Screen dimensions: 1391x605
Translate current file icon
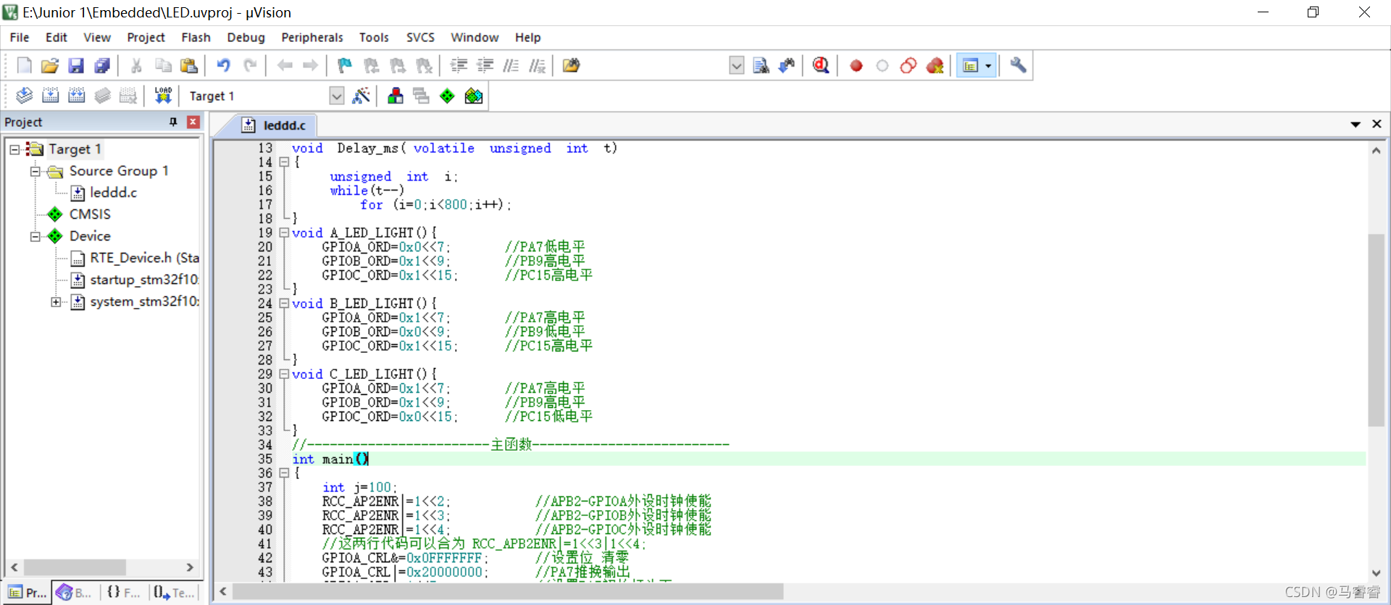(25, 96)
